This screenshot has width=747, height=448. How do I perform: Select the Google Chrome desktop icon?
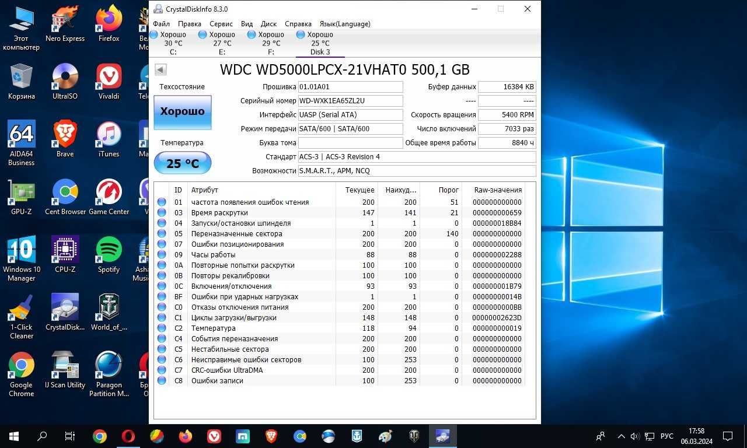click(x=21, y=374)
